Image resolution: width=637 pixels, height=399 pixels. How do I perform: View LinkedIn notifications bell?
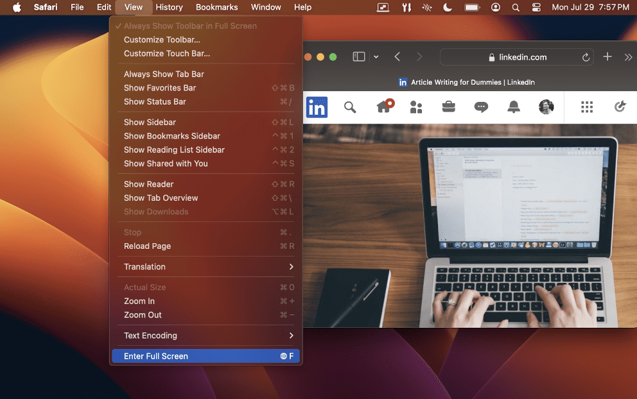[514, 106]
